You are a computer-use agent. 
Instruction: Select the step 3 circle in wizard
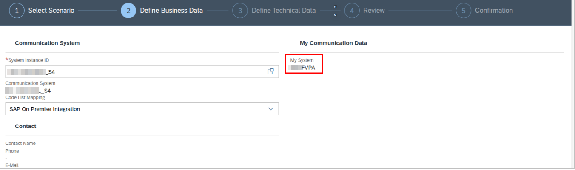[240, 11]
